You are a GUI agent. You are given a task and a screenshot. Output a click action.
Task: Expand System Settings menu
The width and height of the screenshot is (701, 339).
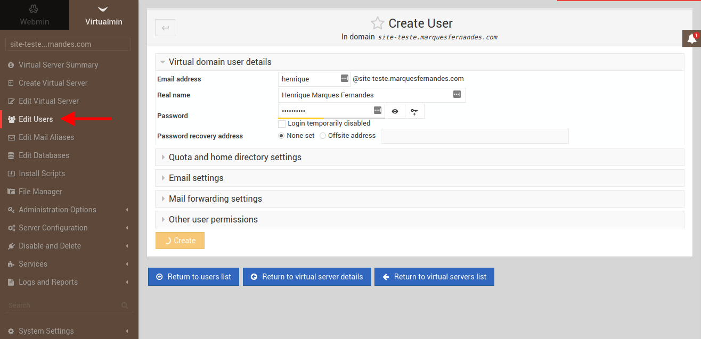coord(69,331)
